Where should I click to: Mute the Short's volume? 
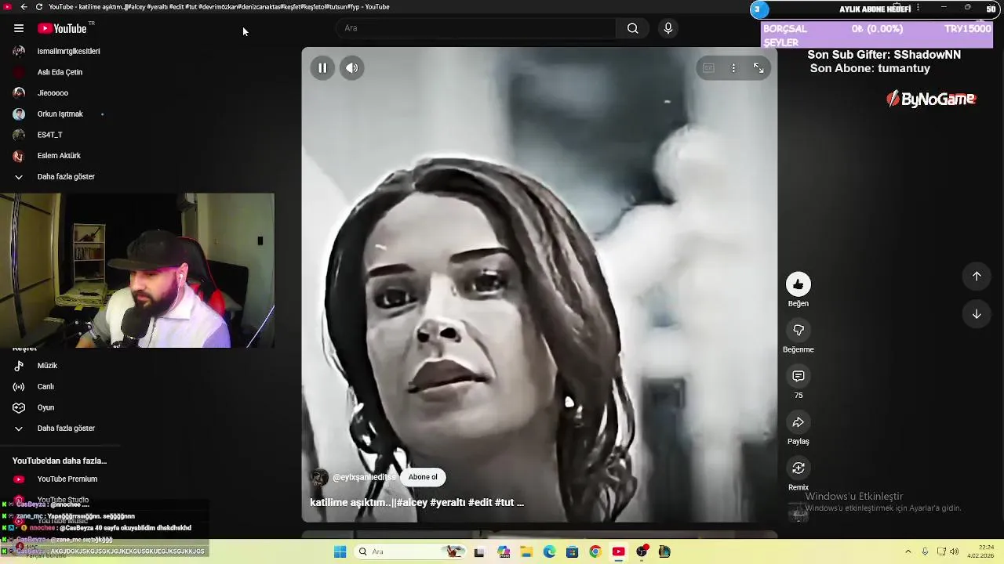(x=352, y=68)
